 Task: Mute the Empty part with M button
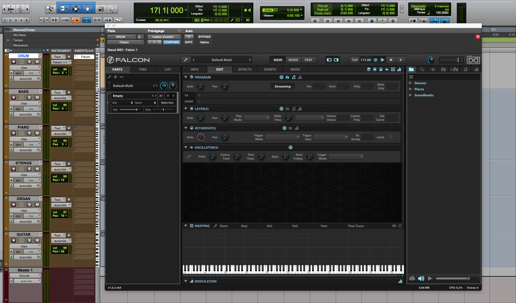(x=168, y=96)
